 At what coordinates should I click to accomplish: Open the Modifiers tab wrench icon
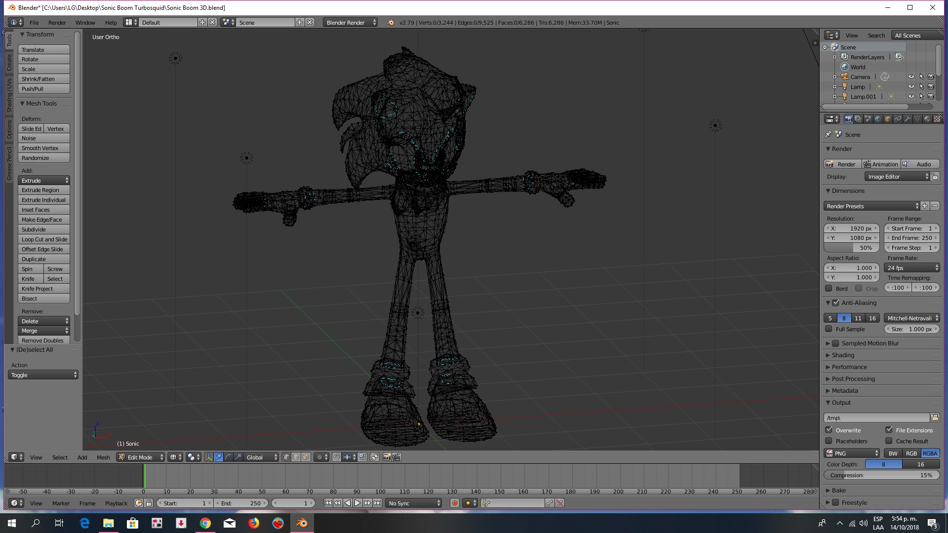pyautogui.click(x=908, y=119)
